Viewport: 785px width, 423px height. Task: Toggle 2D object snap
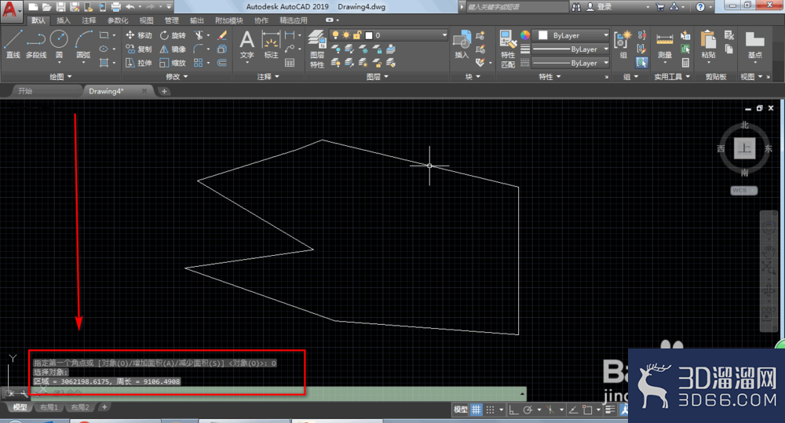586,410
